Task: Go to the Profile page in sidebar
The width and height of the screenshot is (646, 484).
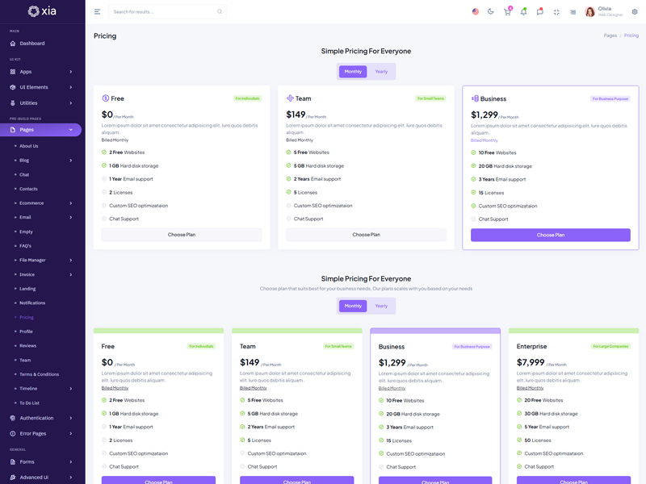Action: [x=27, y=332]
